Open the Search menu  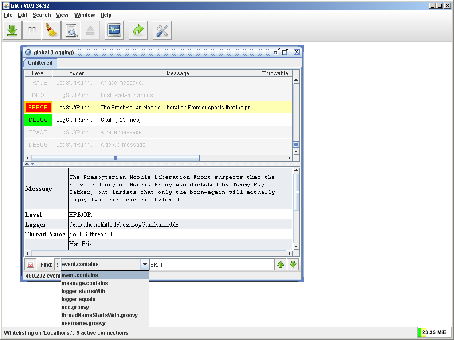click(41, 15)
